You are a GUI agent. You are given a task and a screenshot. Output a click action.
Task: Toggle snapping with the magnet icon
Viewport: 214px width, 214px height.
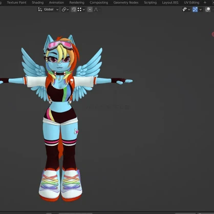pyautogui.click(x=74, y=10)
